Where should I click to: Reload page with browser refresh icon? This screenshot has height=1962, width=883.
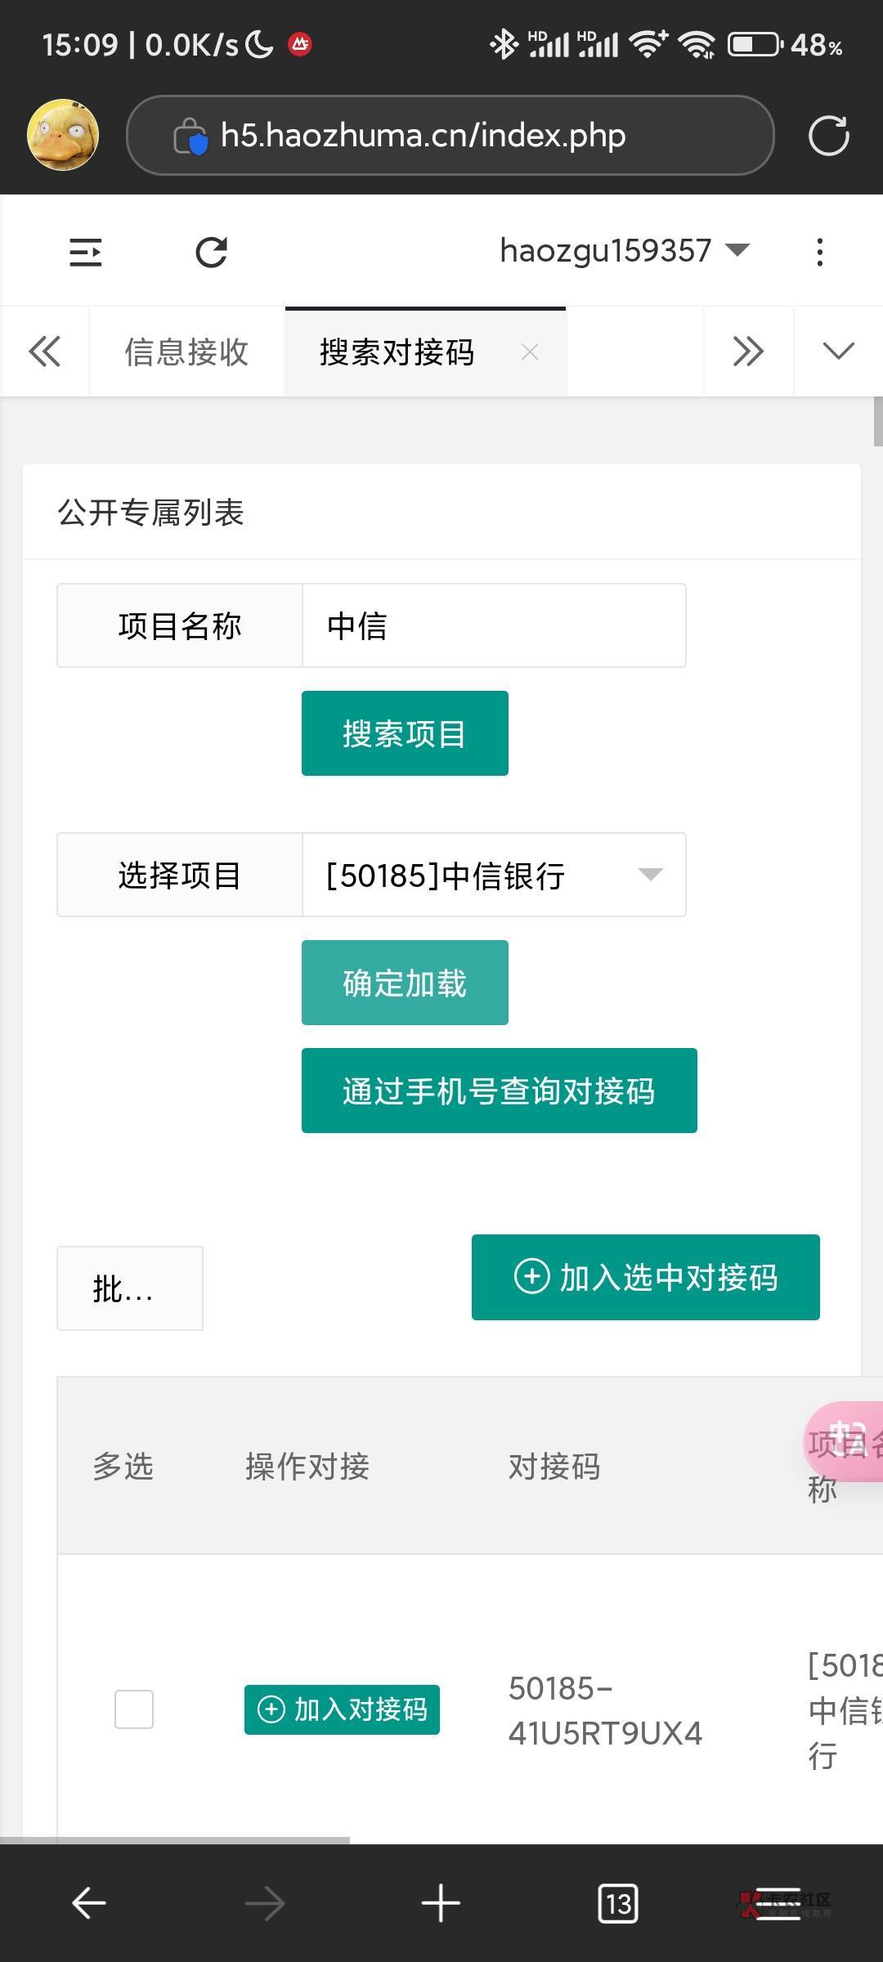pyautogui.click(x=828, y=136)
